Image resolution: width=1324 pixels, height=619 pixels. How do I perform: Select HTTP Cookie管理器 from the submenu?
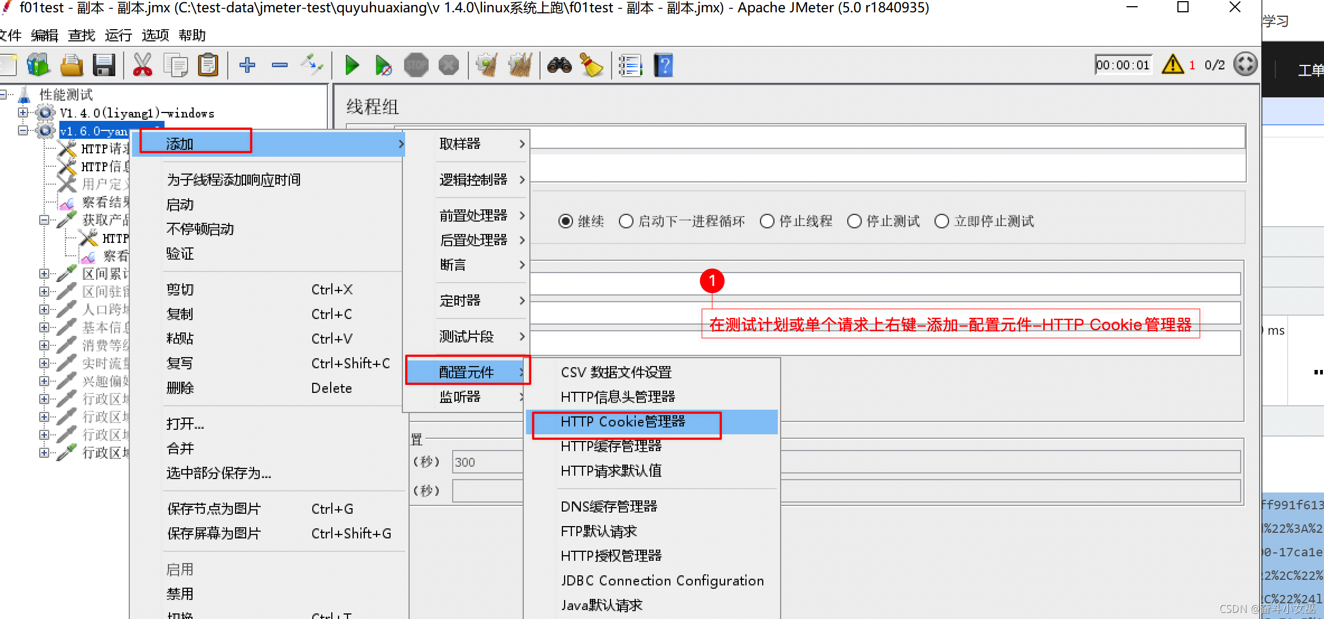tap(652, 421)
